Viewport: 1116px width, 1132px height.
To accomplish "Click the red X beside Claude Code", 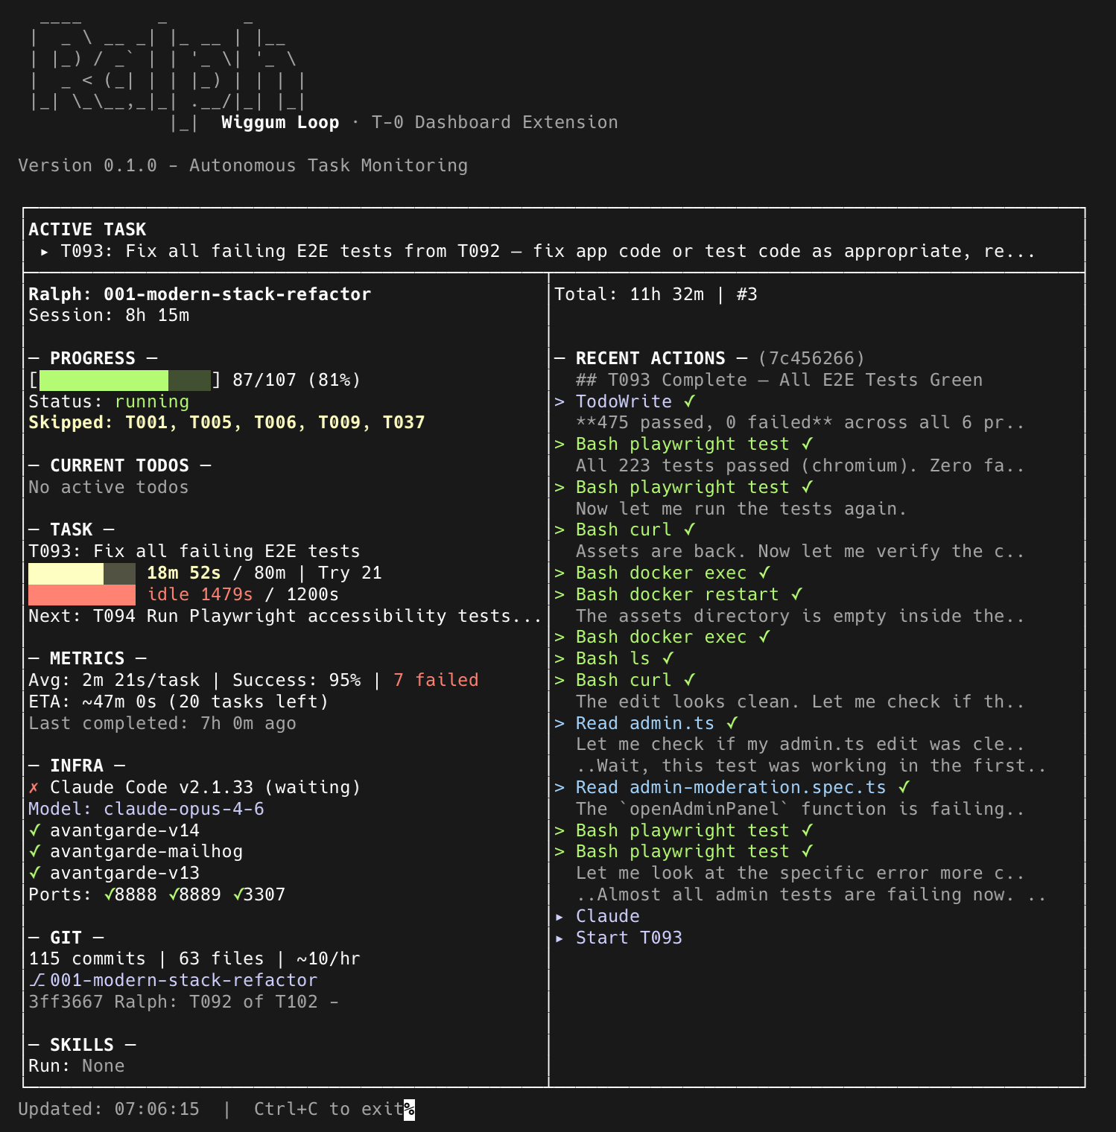I will pyautogui.click(x=34, y=788).
